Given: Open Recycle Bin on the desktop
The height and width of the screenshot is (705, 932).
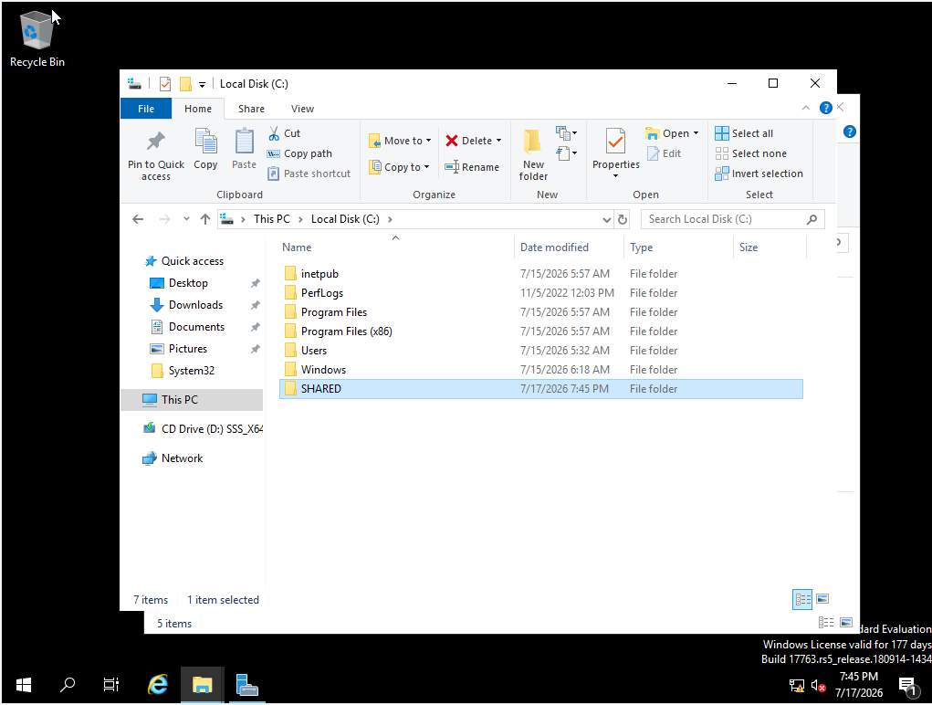Looking at the screenshot, I should click(x=37, y=39).
